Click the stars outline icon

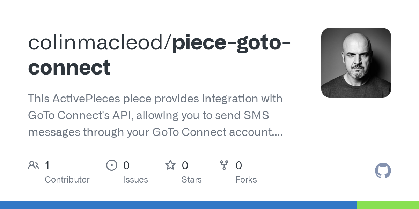(170, 165)
